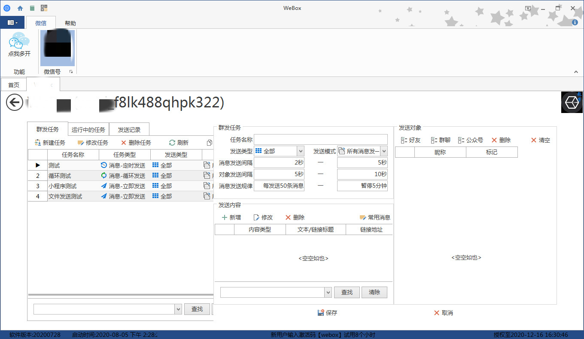
Task: Click 清空 in 发送对象 panel
Action: (540, 140)
